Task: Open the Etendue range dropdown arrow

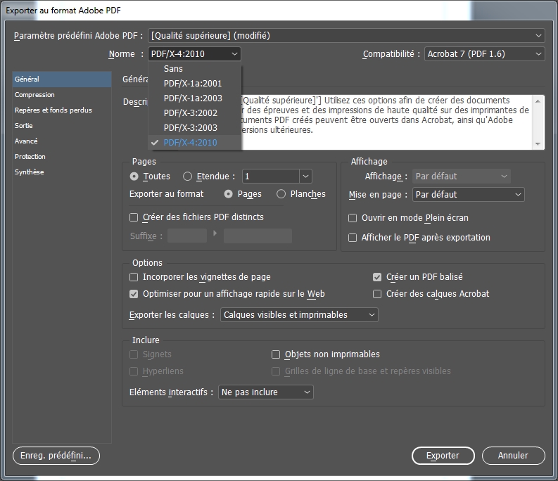Action: pos(305,177)
